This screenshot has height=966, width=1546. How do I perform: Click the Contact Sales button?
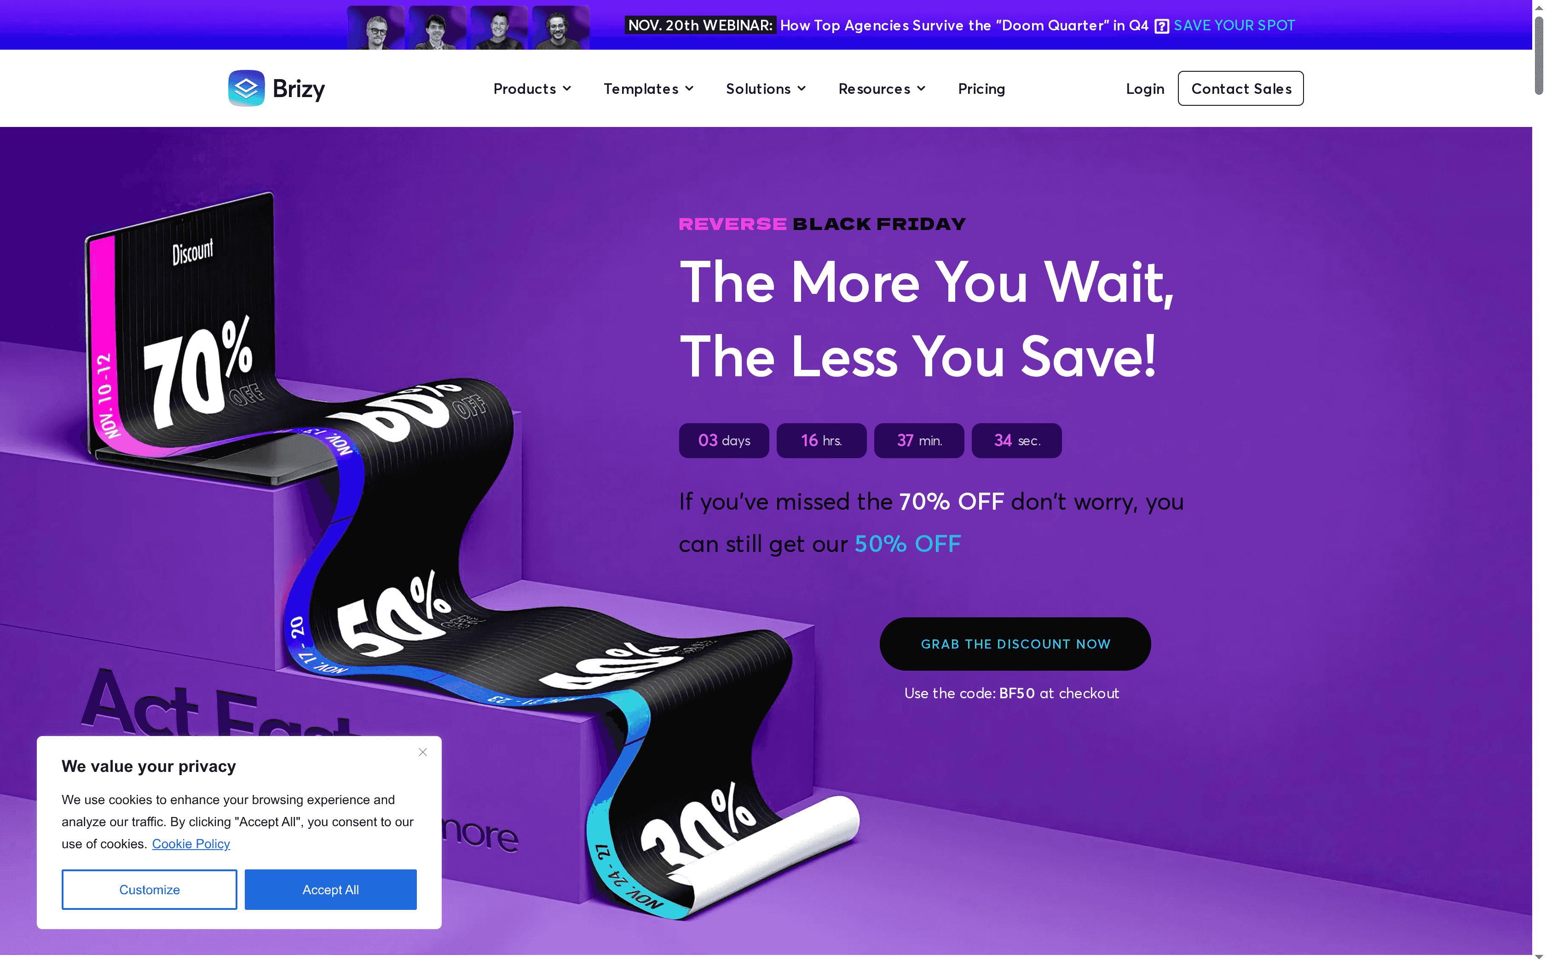[x=1240, y=88]
